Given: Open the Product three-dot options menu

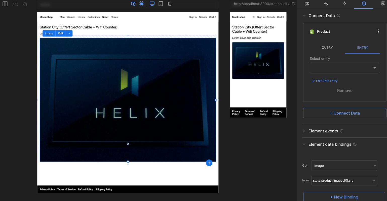Looking at the screenshot, I should click(378, 31).
